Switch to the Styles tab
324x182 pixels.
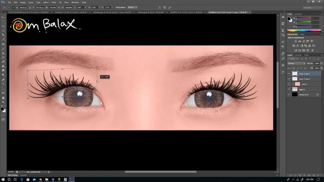coord(302,34)
